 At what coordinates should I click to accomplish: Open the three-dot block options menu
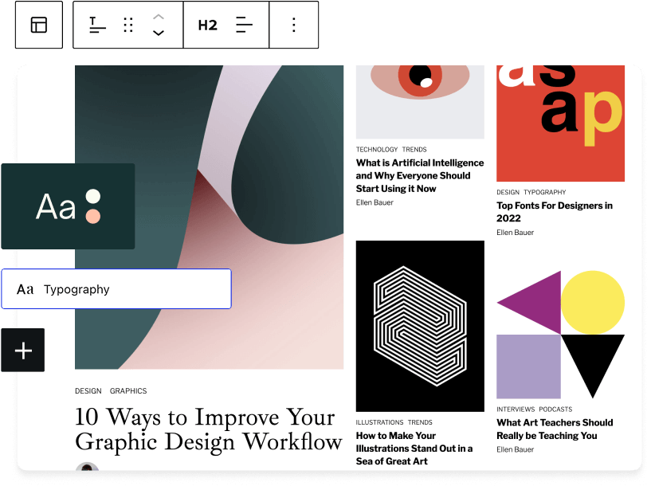tap(293, 25)
